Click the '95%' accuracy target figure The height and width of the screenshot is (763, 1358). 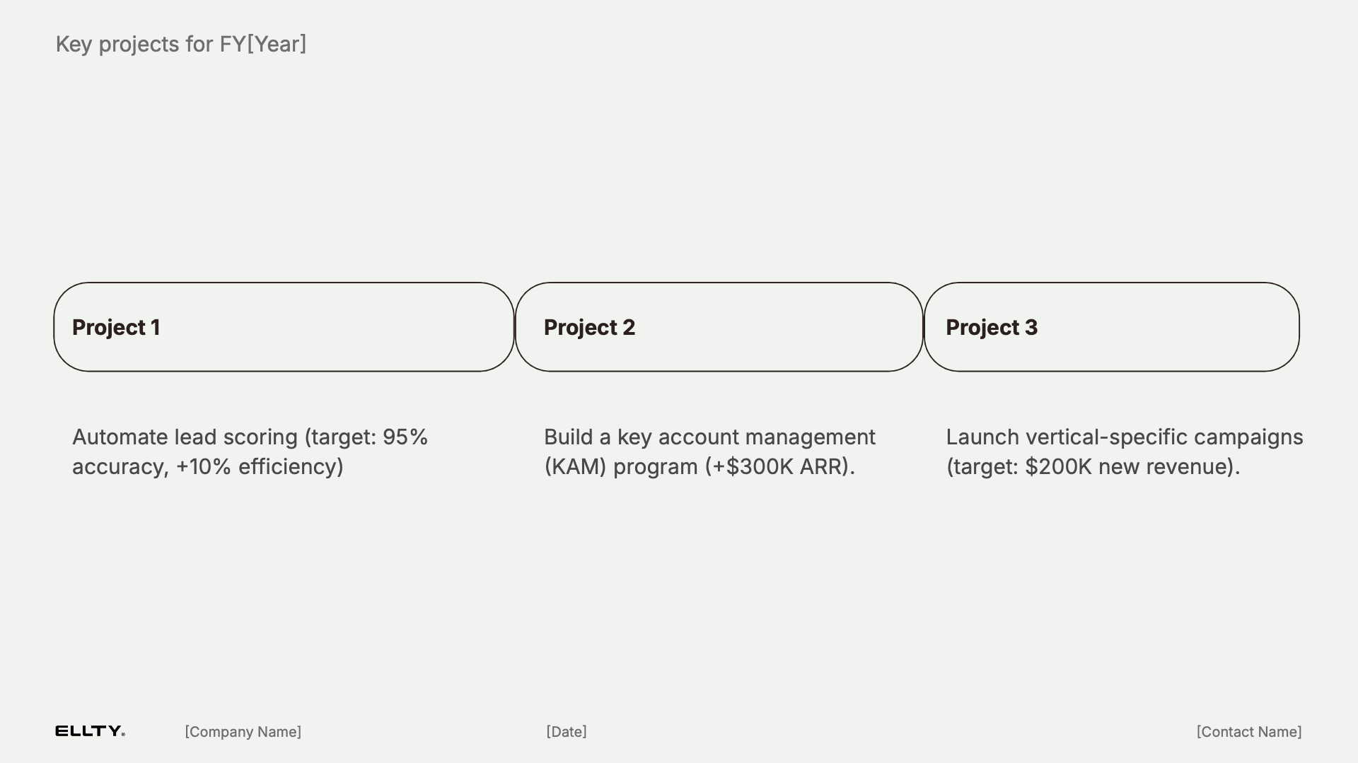tap(405, 437)
